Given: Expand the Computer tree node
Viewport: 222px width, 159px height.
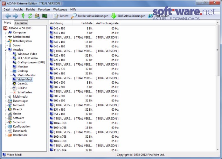Looking at the screenshot, I should coord(6,33).
